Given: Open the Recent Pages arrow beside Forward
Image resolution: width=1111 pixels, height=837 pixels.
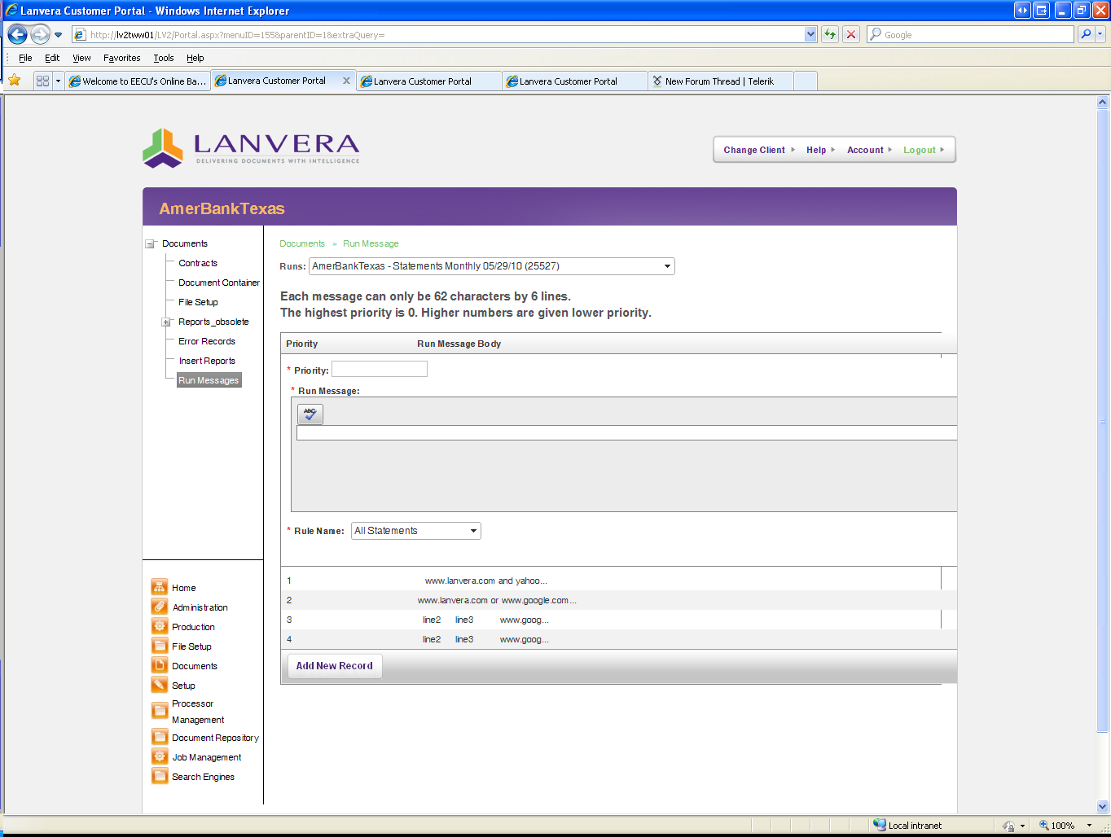Looking at the screenshot, I should [58, 35].
